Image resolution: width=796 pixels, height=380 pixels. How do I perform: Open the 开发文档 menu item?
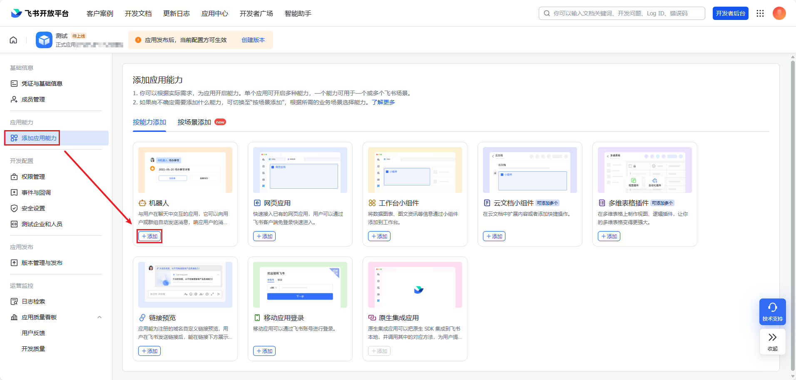[138, 13]
